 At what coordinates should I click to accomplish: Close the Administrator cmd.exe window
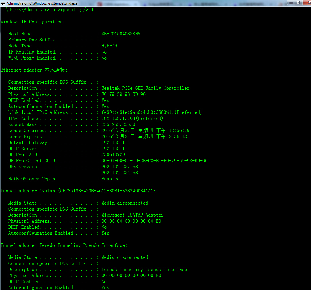coord(308,3)
